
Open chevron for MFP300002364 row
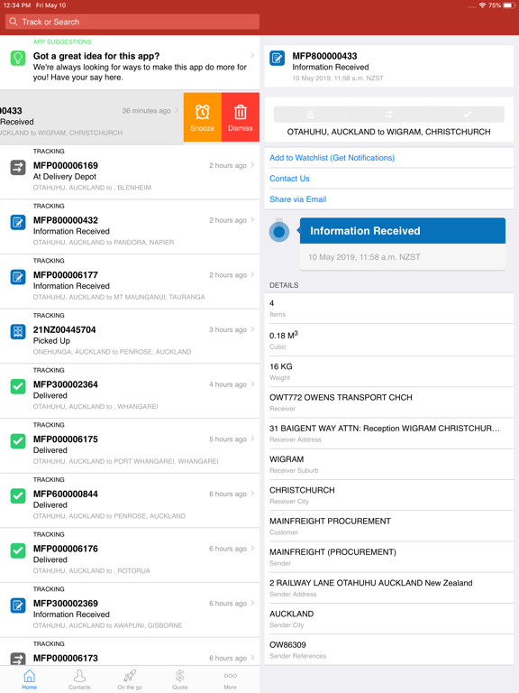252,384
